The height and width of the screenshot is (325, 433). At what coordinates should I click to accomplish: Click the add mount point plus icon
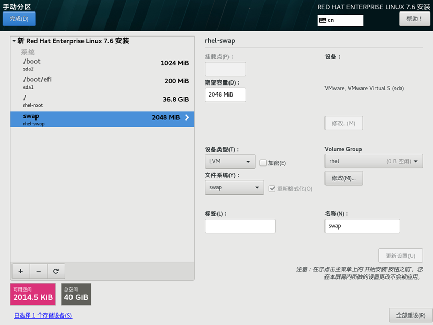pyautogui.click(x=21, y=271)
